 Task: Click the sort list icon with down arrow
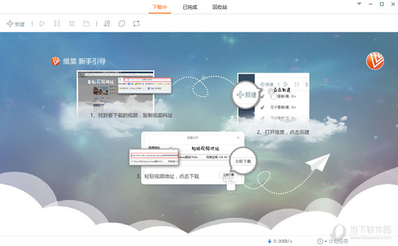tap(107, 24)
